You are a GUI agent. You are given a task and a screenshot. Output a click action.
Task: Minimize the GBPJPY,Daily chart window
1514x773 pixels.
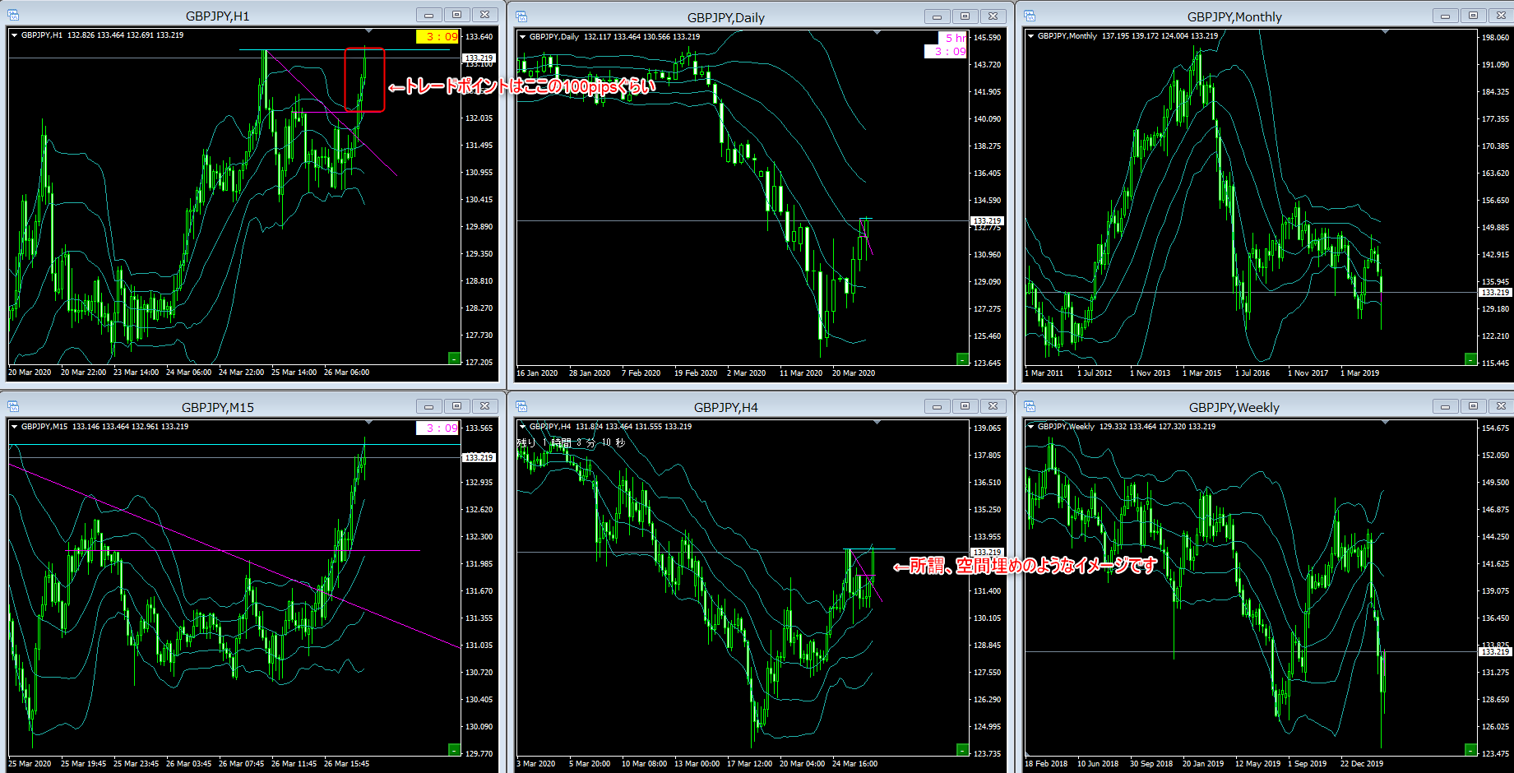937,16
